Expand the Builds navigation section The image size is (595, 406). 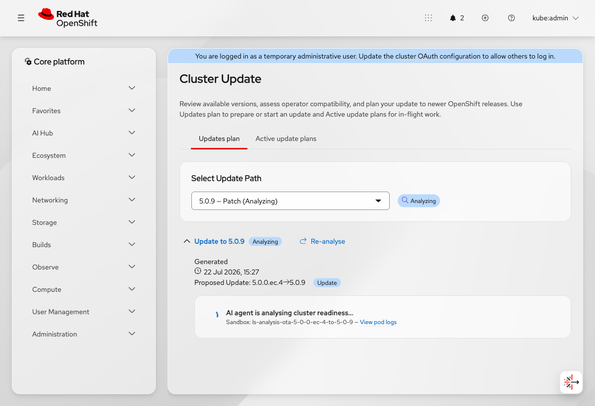(84, 245)
